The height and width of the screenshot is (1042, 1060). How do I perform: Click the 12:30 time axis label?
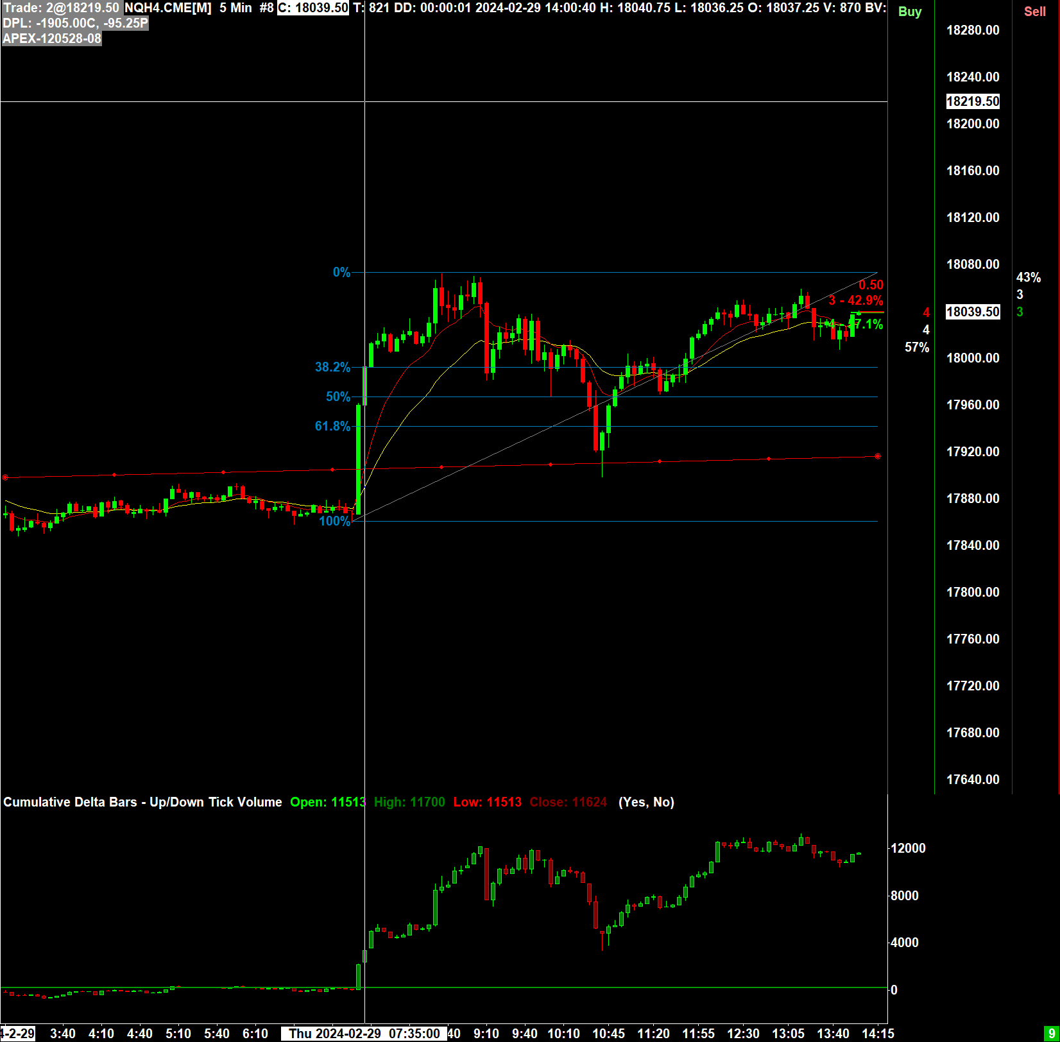[x=743, y=1034]
